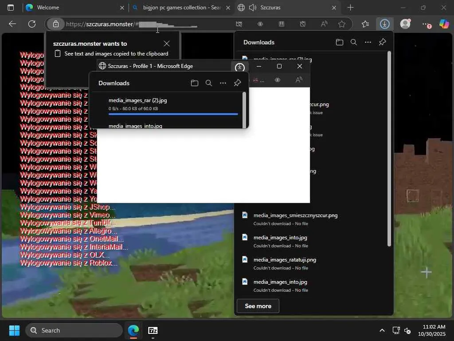This screenshot has height=341, width=454.
Task: Add this page to favorites star
Action: [x=342, y=24]
